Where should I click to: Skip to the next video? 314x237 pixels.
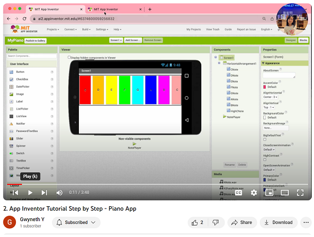pos(44,193)
